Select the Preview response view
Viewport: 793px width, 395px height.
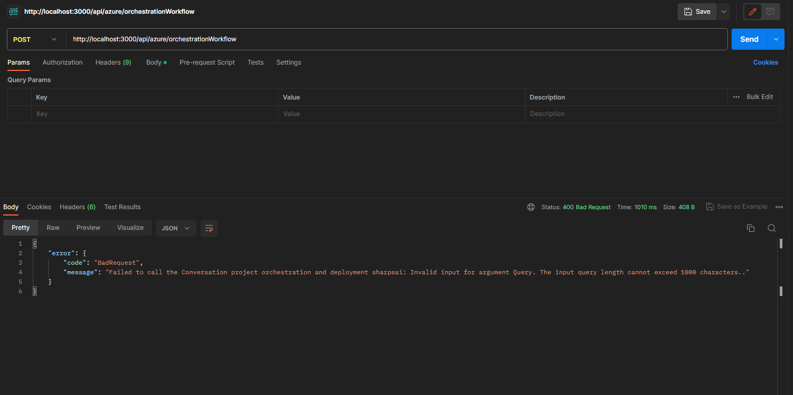click(88, 227)
